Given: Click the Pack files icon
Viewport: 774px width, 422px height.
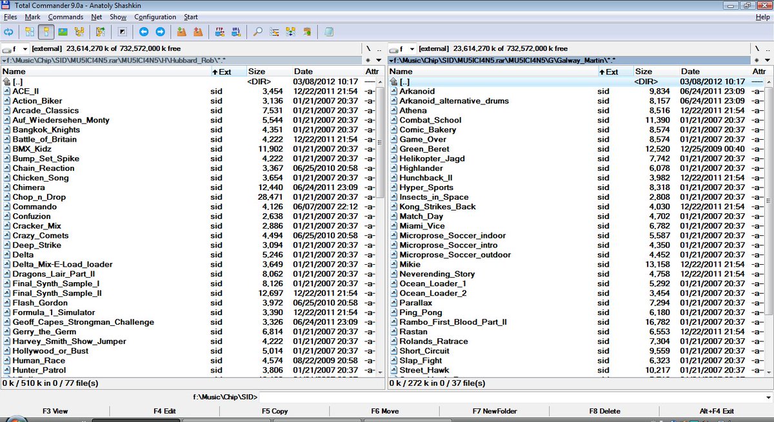Looking at the screenshot, I should tap(181, 32).
